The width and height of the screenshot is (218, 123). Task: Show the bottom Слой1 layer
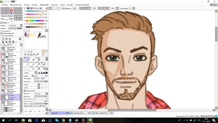[2, 108]
